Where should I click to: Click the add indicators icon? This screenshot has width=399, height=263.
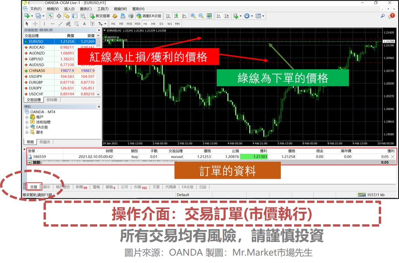(236, 16)
